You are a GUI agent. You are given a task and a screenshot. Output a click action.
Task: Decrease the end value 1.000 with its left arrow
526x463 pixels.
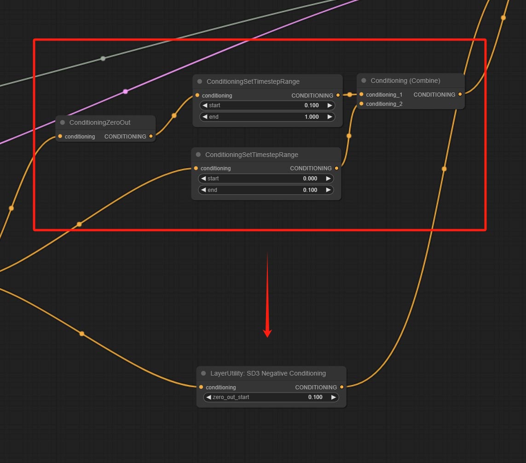[x=205, y=117]
